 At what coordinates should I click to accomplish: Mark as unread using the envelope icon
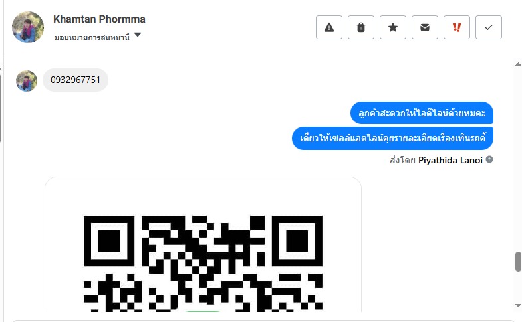[x=425, y=27]
